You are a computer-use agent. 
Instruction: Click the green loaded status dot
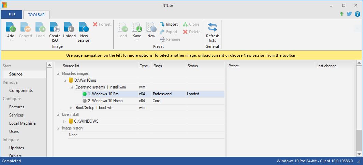[x=85, y=94]
